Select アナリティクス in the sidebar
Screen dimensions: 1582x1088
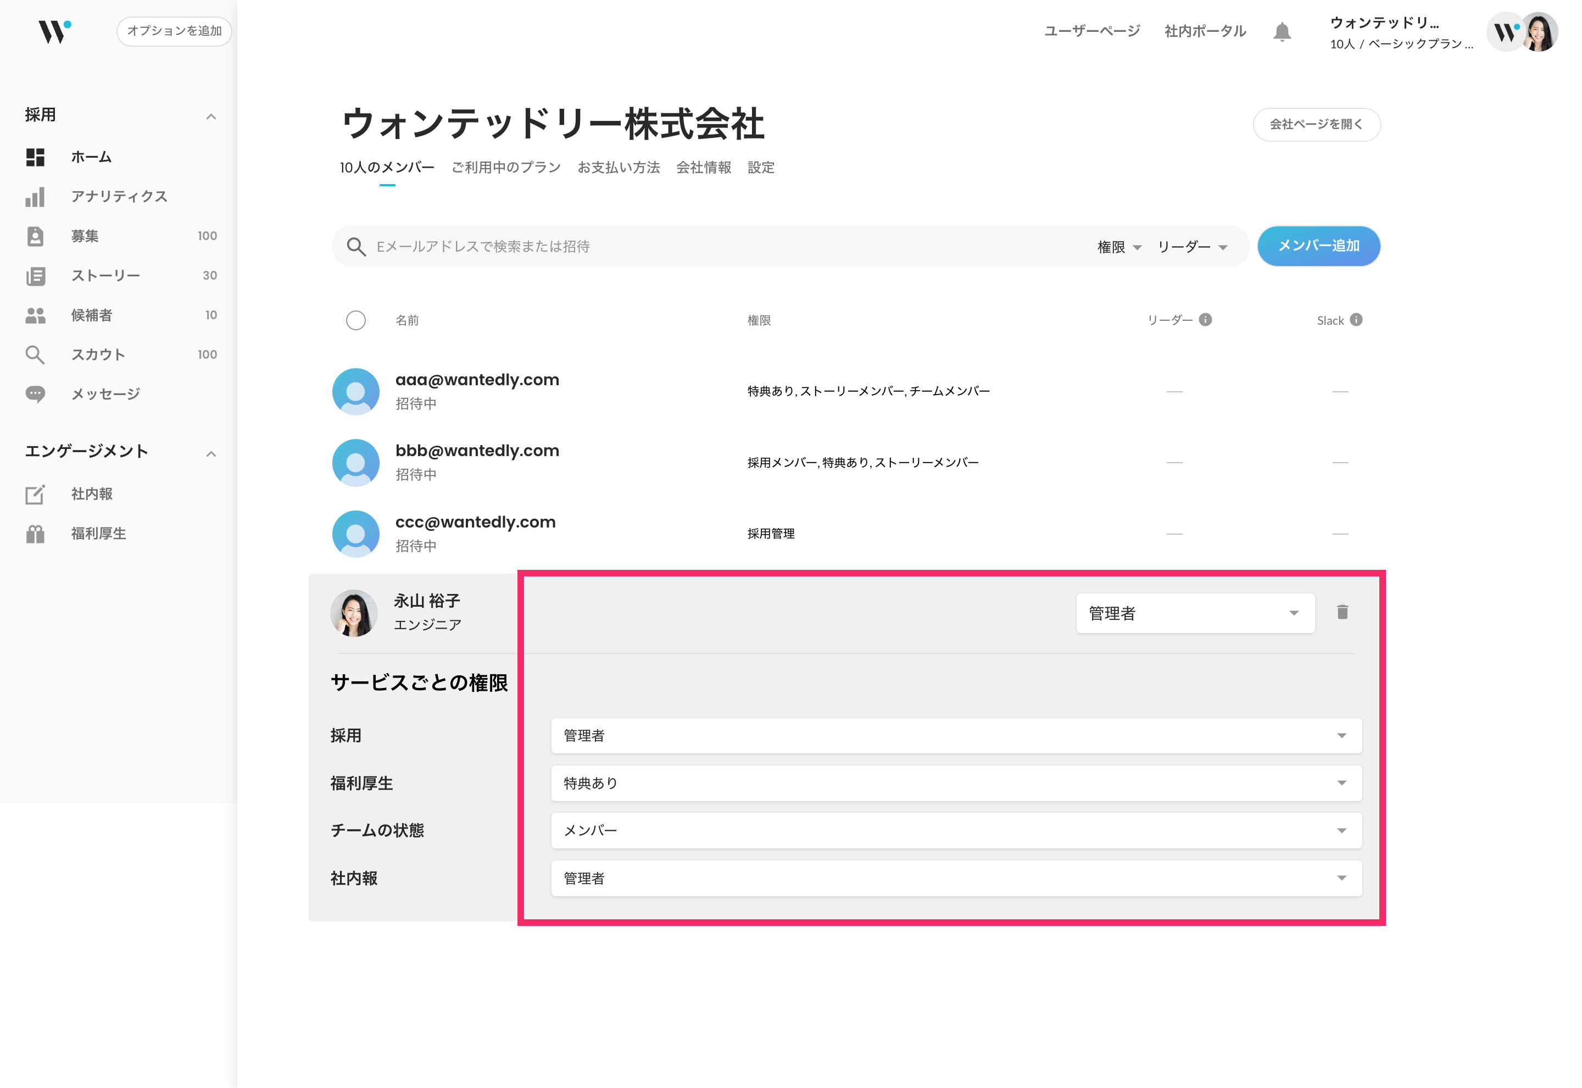119,197
